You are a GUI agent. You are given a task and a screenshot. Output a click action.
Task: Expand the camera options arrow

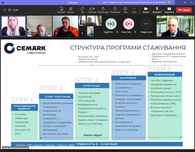click(150, 10)
